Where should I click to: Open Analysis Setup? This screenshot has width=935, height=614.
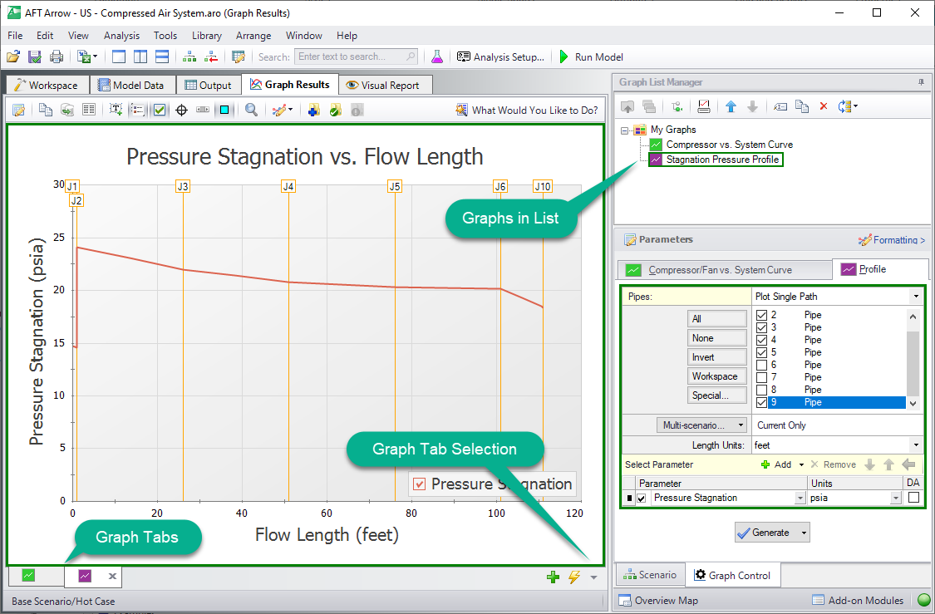click(500, 56)
